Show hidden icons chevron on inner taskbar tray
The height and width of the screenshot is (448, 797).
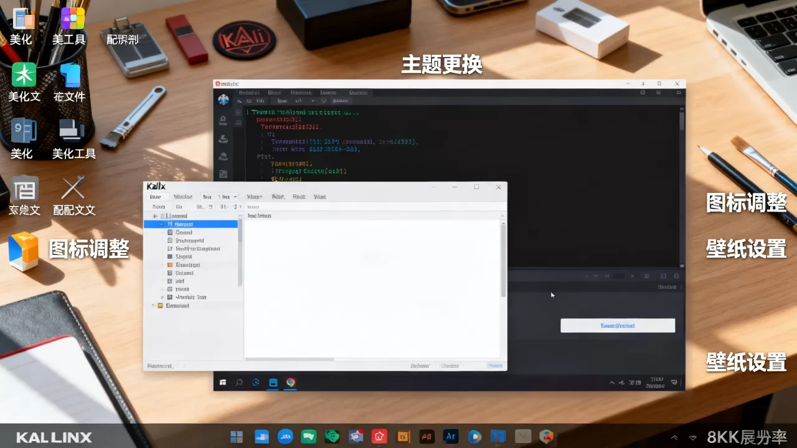pos(611,382)
